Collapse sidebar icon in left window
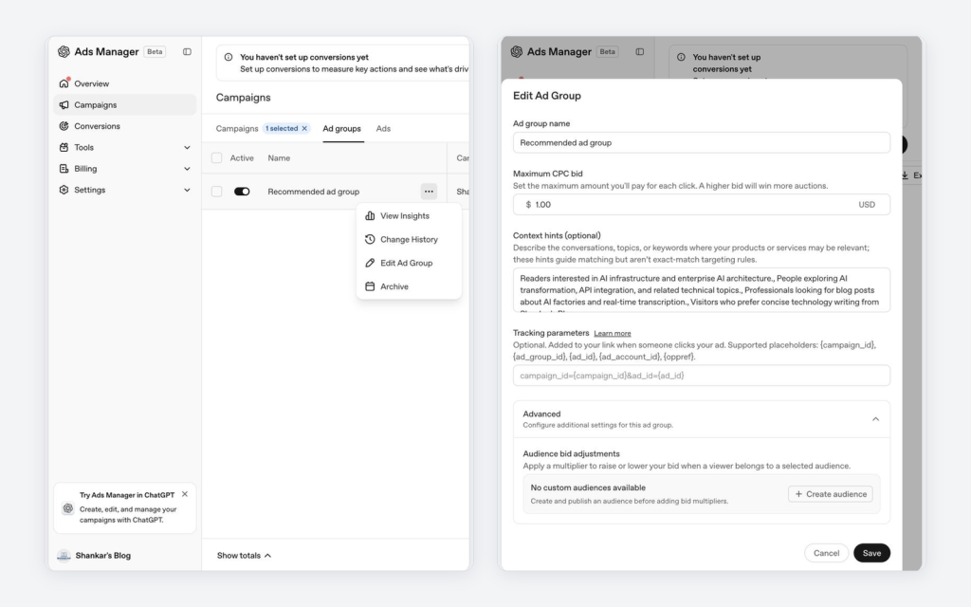Viewport: 971px width, 607px height. pyautogui.click(x=187, y=51)
